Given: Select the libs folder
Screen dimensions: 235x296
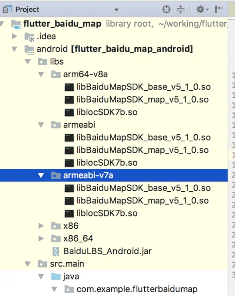Looking at the screenshot, I should pos(114,62).
